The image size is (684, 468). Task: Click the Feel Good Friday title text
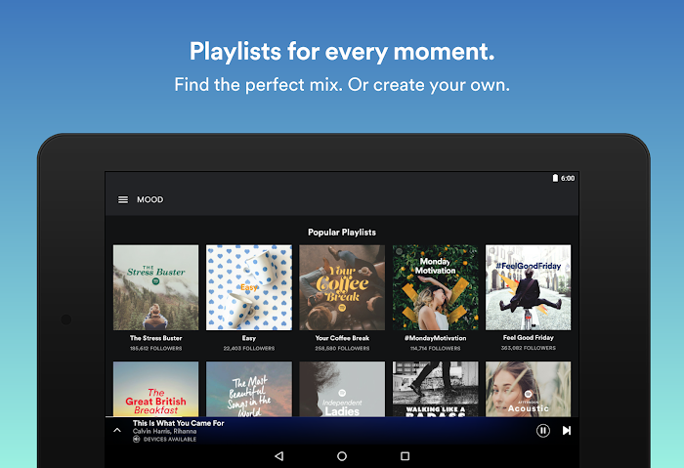pyautogui.click(x=528, y=338)
